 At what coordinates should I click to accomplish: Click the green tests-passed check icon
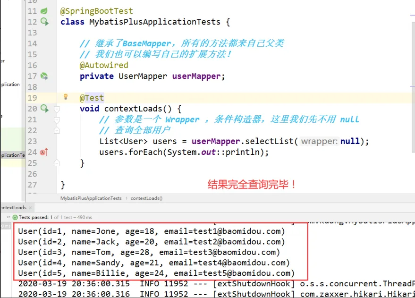15,217
